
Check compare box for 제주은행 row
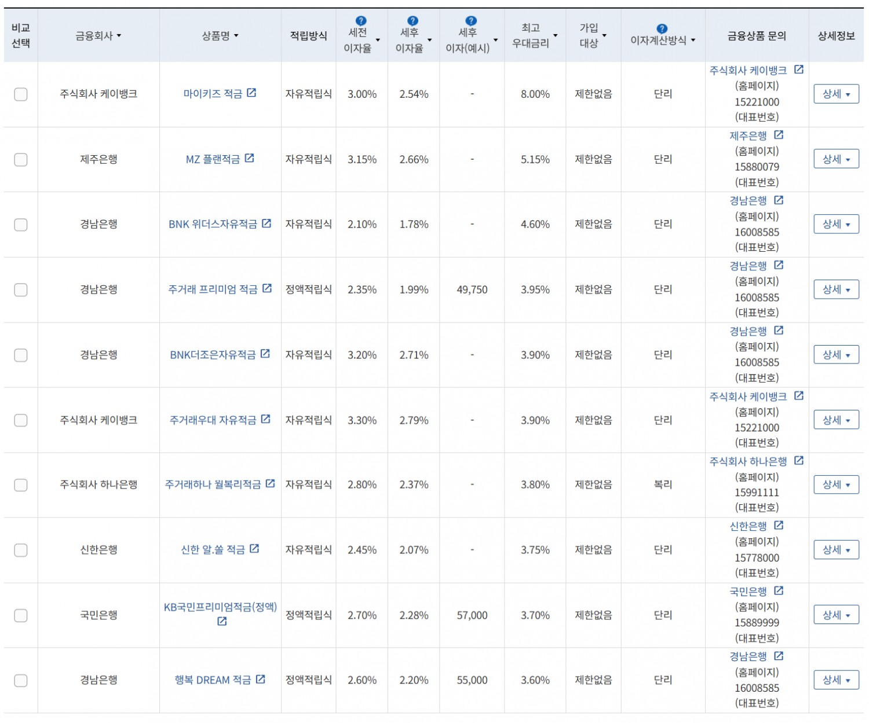point(21,160)
